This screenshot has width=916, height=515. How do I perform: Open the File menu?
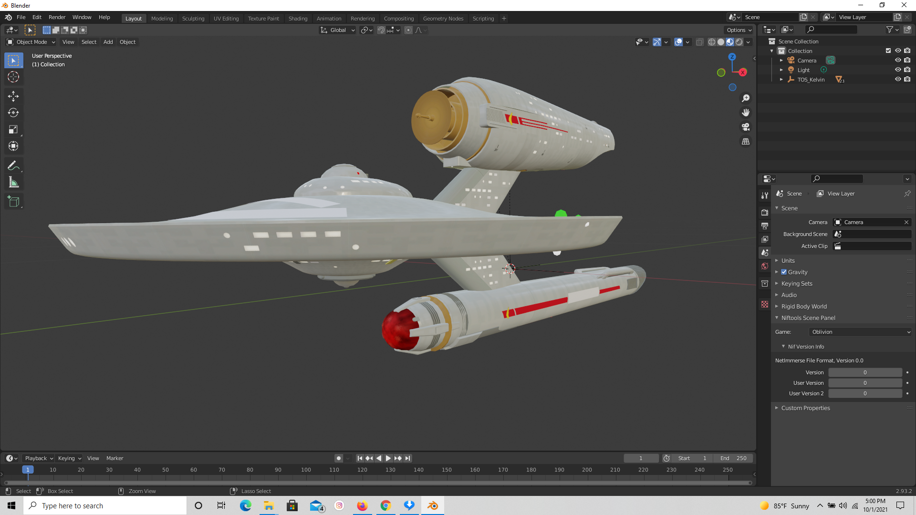click(x=21, y=17)
